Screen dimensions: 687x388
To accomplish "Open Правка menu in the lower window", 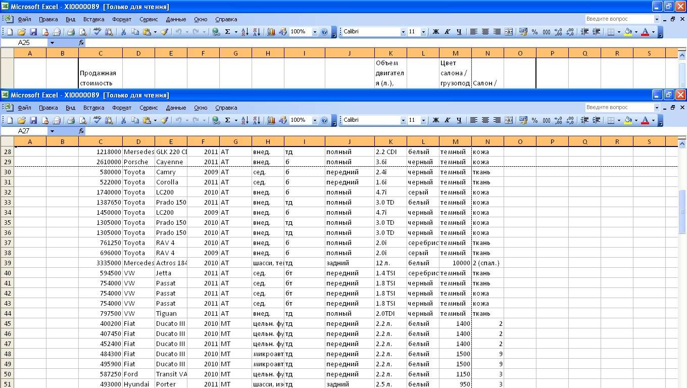I will (x=48, y=108).
